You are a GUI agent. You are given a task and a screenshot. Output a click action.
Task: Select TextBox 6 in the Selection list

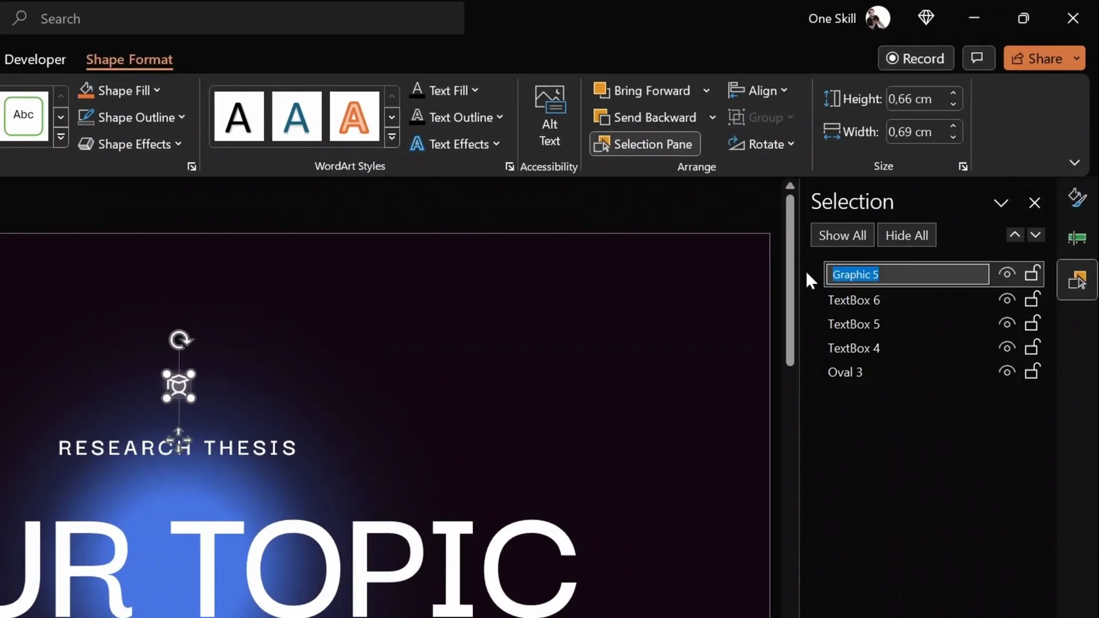[853, 300]
